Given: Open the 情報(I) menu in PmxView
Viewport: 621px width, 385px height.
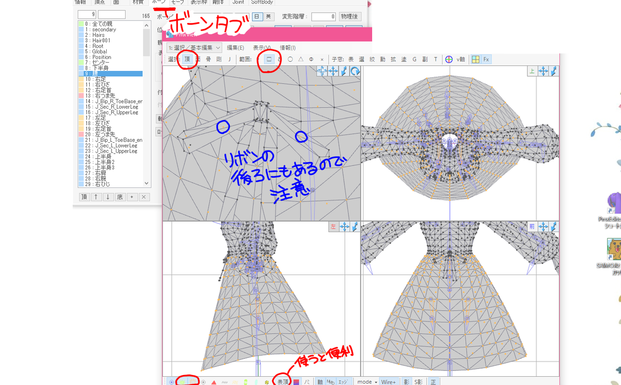Looking at the screenshot, I should coord(288,48).
